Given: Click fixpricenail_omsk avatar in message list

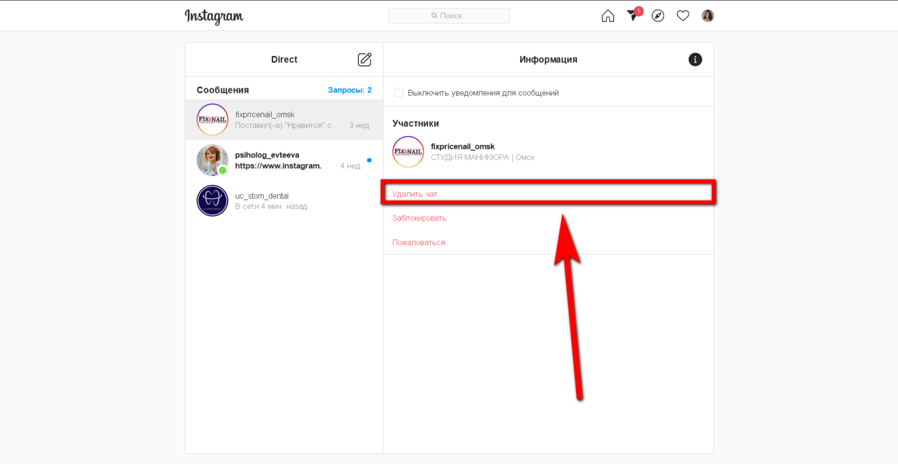Looking at the screenshot, I should [212, 120].
